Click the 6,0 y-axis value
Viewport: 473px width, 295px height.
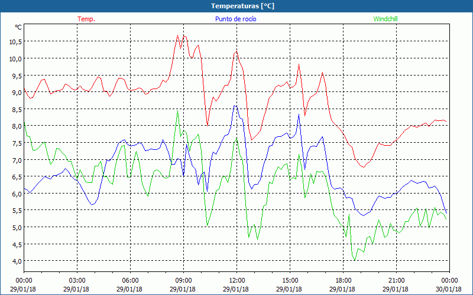17,194
